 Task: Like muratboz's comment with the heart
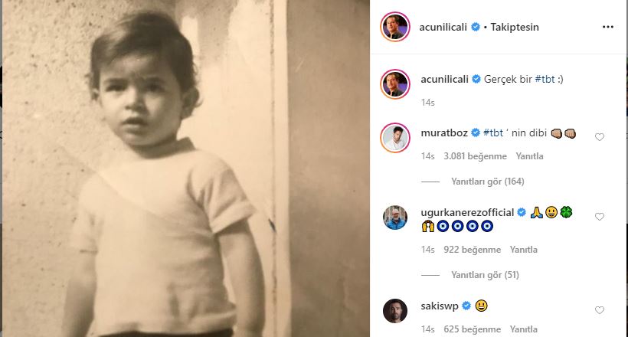[x=600, y=137]
